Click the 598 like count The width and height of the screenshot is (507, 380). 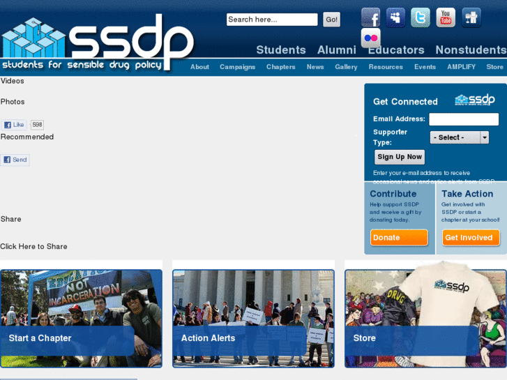(37, 125)
